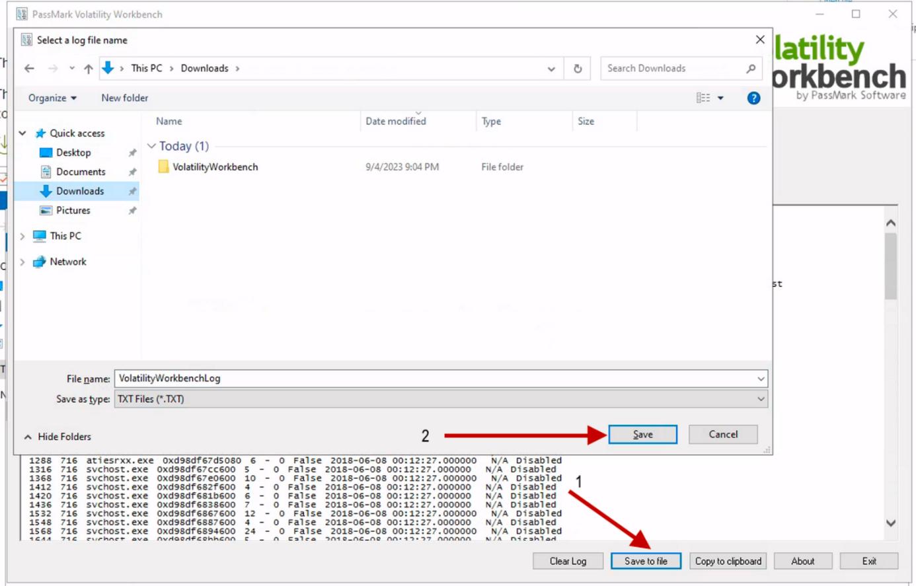The image size is (916, 586).
Task: Click the VolatilityWorkbench folder icon
Action: pos(163,166)
